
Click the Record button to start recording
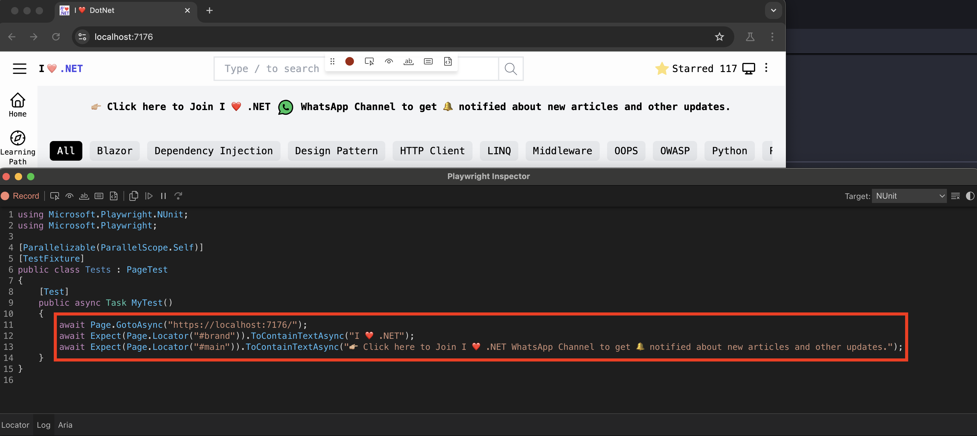point(21,196)
